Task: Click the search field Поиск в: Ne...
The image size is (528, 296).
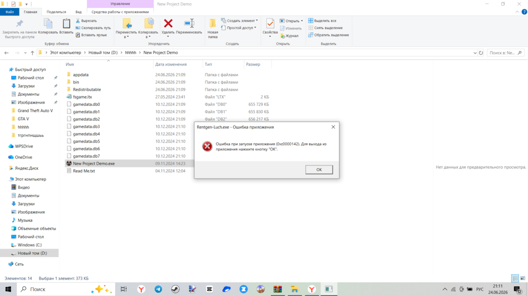Action: (x=502, y=53)
